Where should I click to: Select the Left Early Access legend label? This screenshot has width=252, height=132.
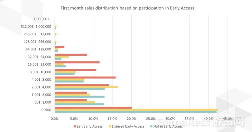point(90,126)
